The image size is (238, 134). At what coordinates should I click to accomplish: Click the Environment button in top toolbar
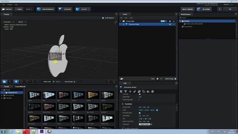coord(46,9)
